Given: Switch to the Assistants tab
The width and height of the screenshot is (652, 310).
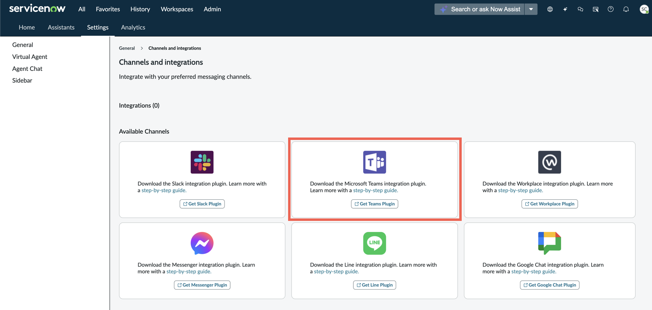Looking at the screenshot, I should (x=61, y=27).
